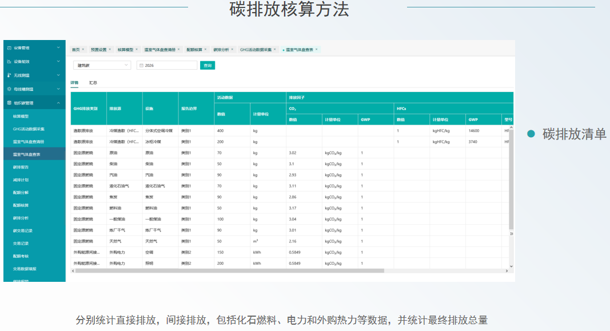Viewport: 610px width, 331px height.
Task: Click the table scroll-down arrow
Action: coord(511,266)
